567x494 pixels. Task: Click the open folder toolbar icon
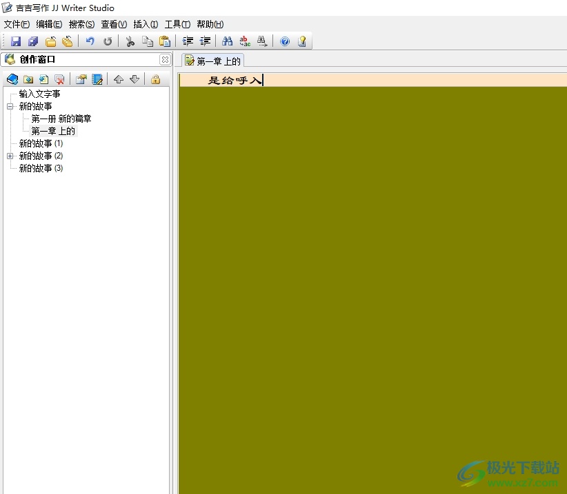tap(50, 41)
